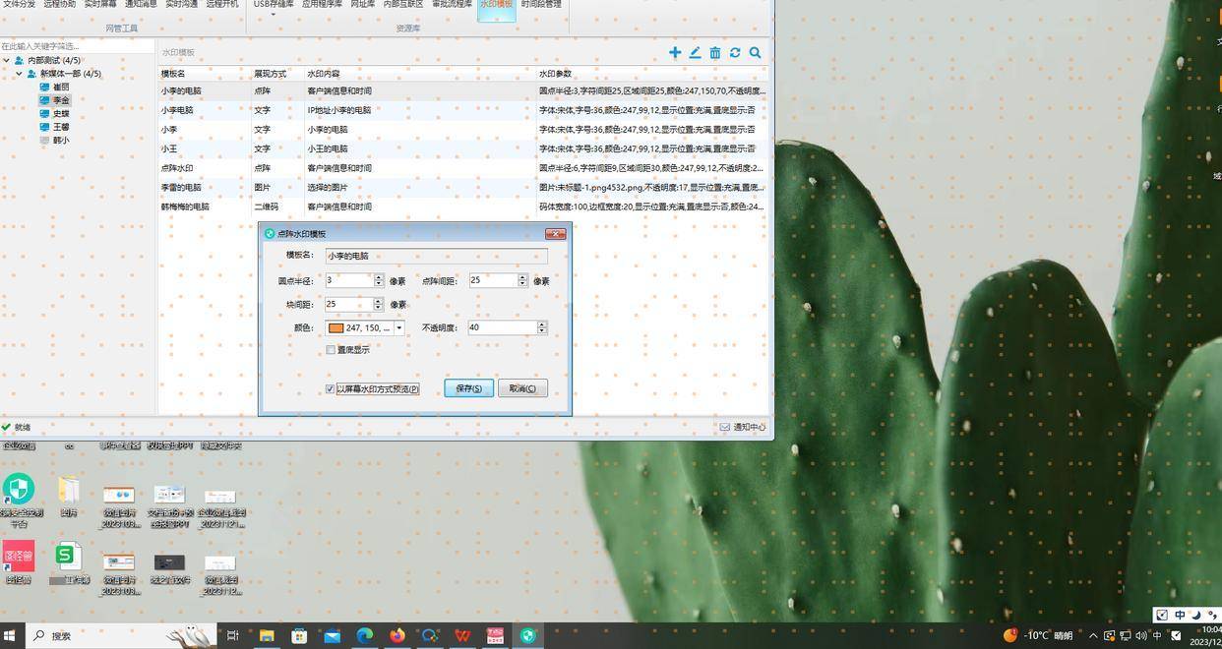Select the 点阵水印 template row
Image resolution: width=1222 pixels, height=649 pixels.
[x=462, y=168]
